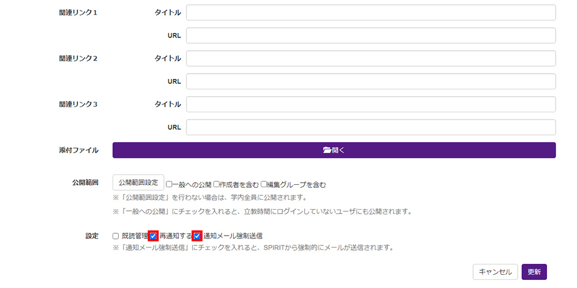Viewport: 577px width, 288px height.
Task: Tick the 編集グループを含む checkbox
Action: point(264,185)
